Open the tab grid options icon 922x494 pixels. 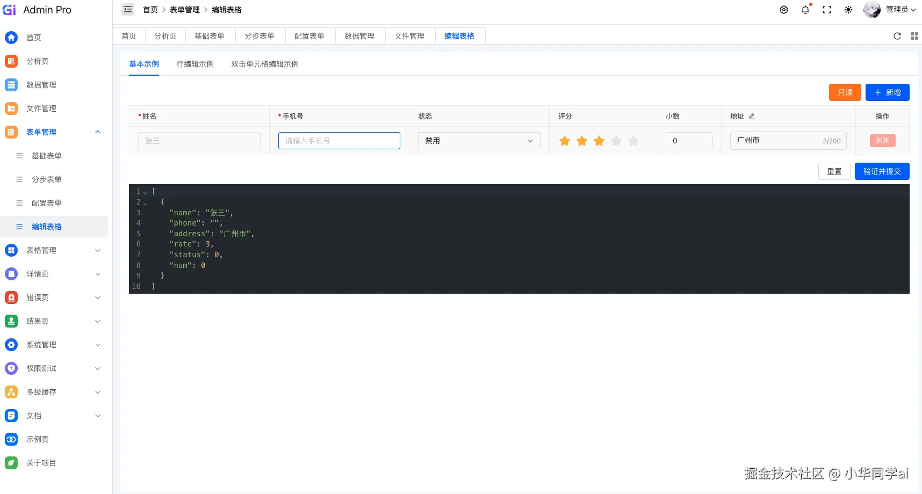tap(914, 36)
